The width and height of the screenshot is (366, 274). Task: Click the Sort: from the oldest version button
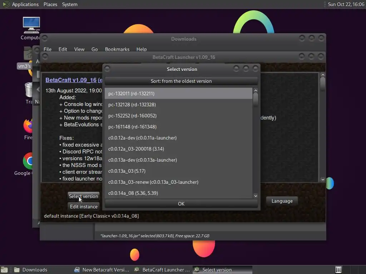coord(181,81)
